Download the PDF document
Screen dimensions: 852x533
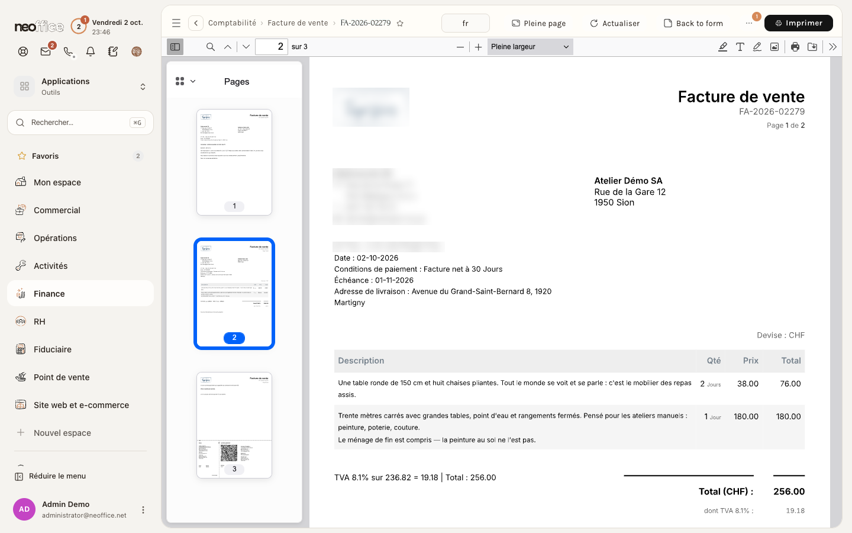pyautogui.click(x=812, y=47)
